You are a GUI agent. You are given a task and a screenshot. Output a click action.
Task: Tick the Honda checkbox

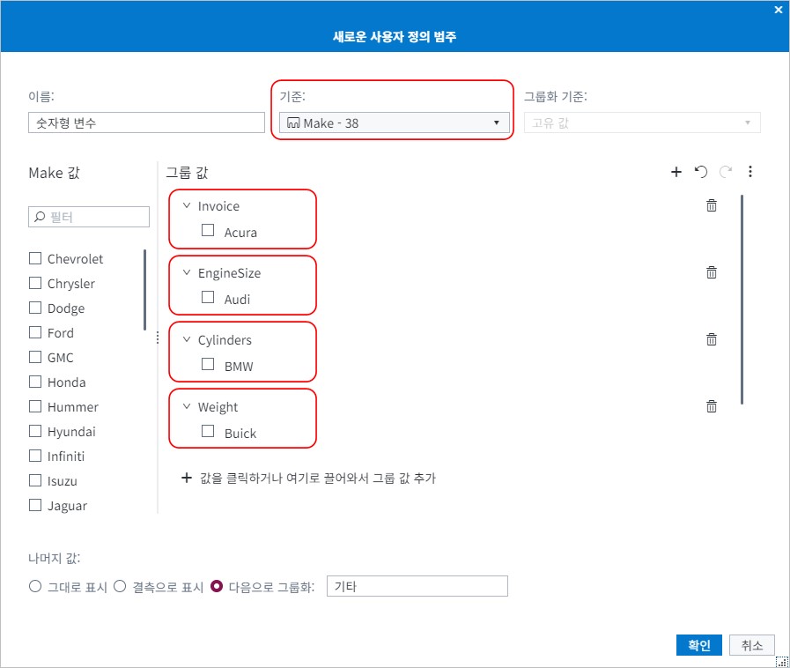pyautogui.click(x=35, y=382)
